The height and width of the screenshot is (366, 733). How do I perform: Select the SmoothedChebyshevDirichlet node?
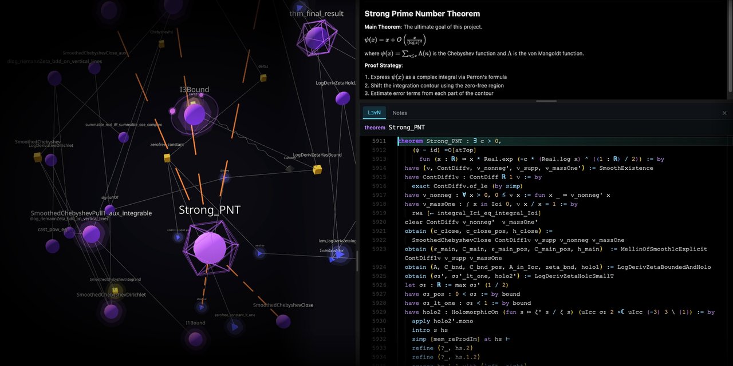111,311
